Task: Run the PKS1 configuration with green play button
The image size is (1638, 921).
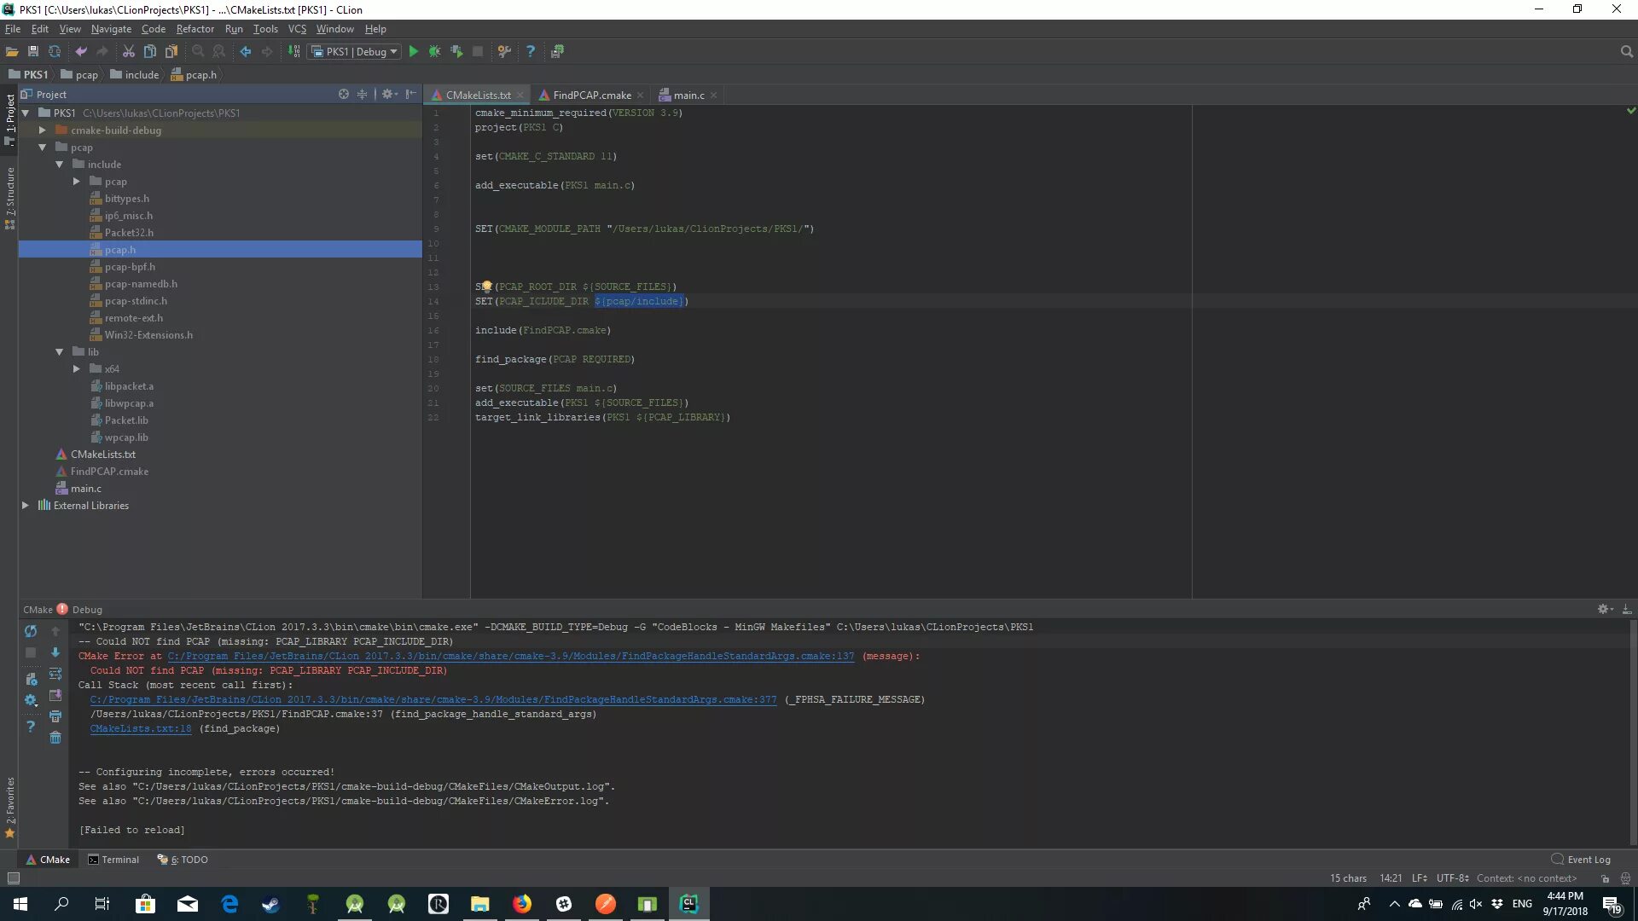Action: pos(414,52)
